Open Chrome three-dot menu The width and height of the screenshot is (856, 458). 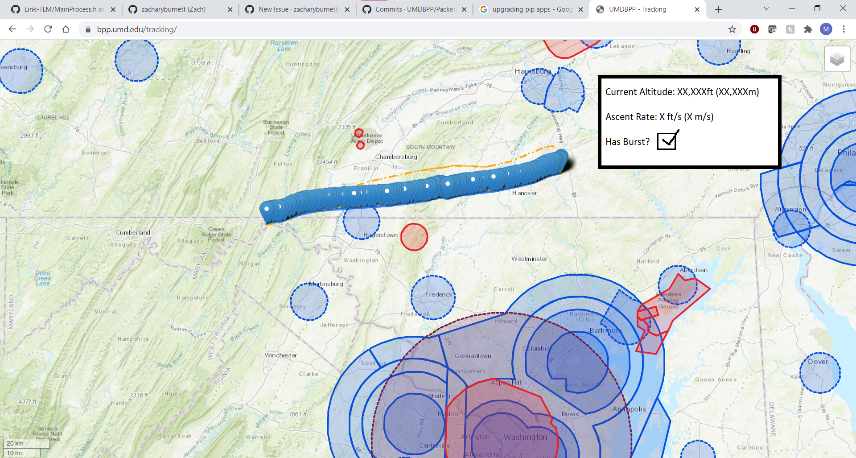coord(844,29)
